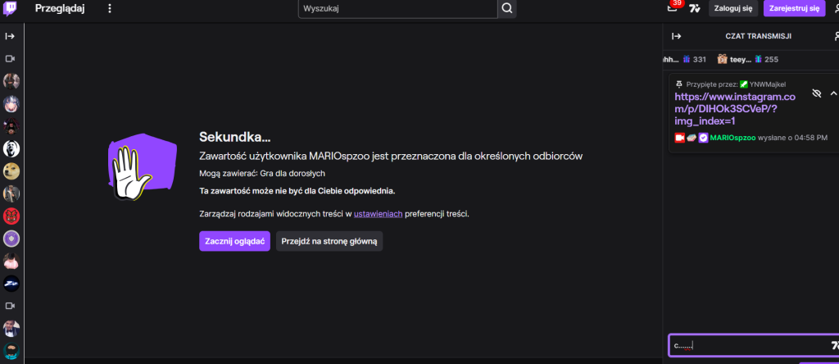Click the 7TV icon in top bar

point(695,8)
